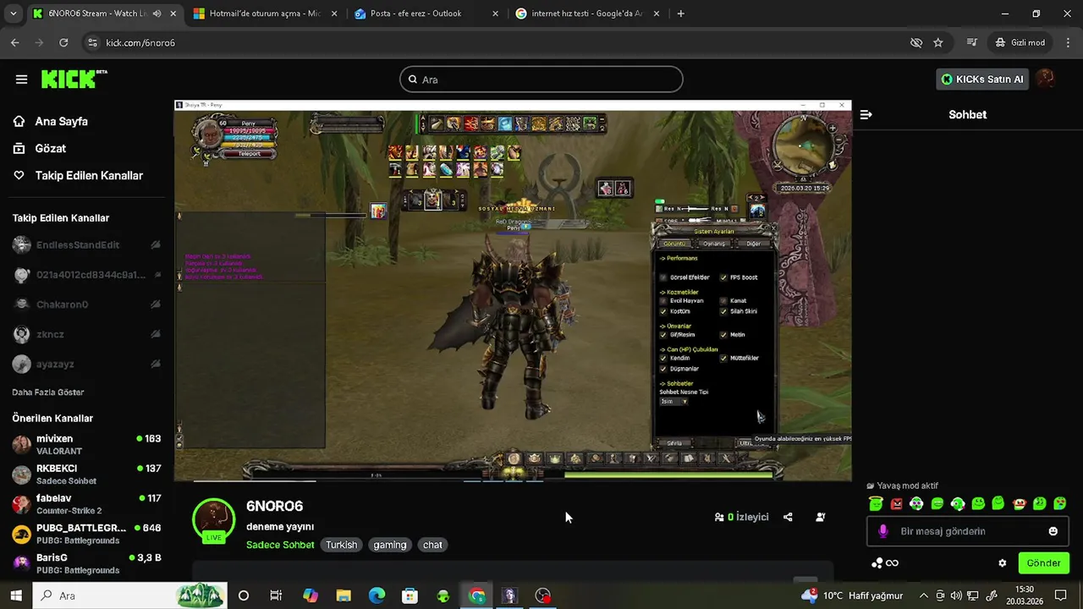Image resolution: width=1083 pixels, height=609 pixels.
Task: Show hidden system tray icons
Action: coord(923,595)
